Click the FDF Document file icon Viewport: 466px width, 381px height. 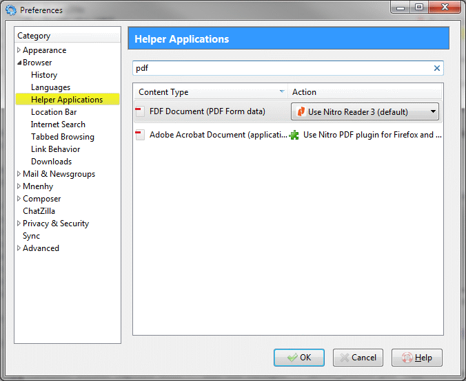click(140, 112)
